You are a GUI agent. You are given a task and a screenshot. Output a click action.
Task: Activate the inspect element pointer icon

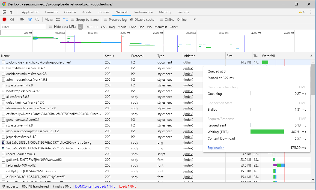[x=4, y=12]
